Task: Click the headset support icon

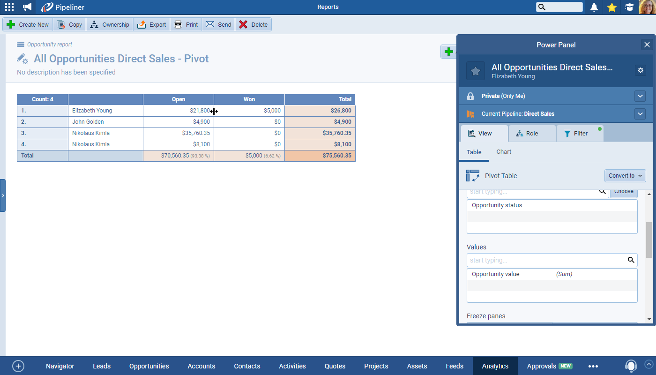Action: pos(631,366)
